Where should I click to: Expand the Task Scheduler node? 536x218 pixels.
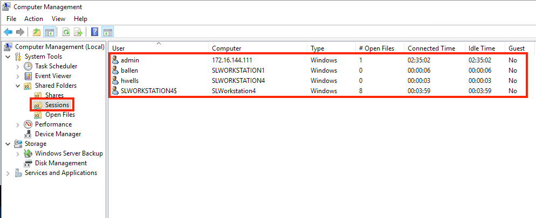[x=18, y=66]
